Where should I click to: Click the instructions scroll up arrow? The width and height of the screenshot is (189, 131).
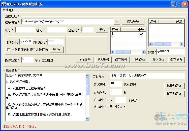87,75
